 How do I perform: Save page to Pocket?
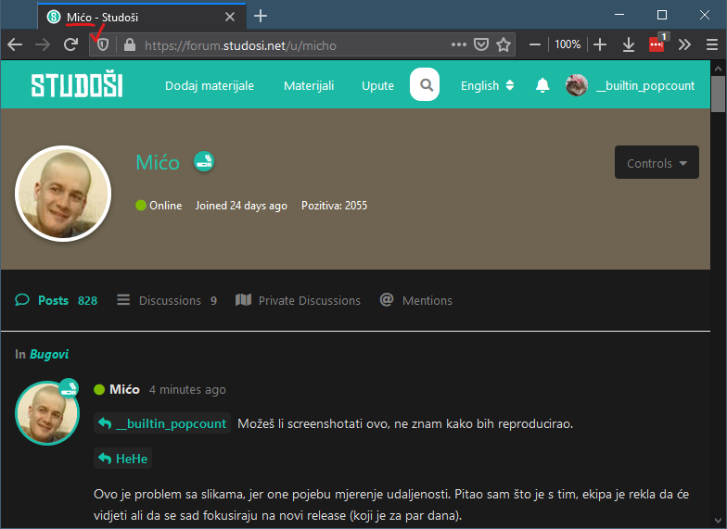(481, 44)
